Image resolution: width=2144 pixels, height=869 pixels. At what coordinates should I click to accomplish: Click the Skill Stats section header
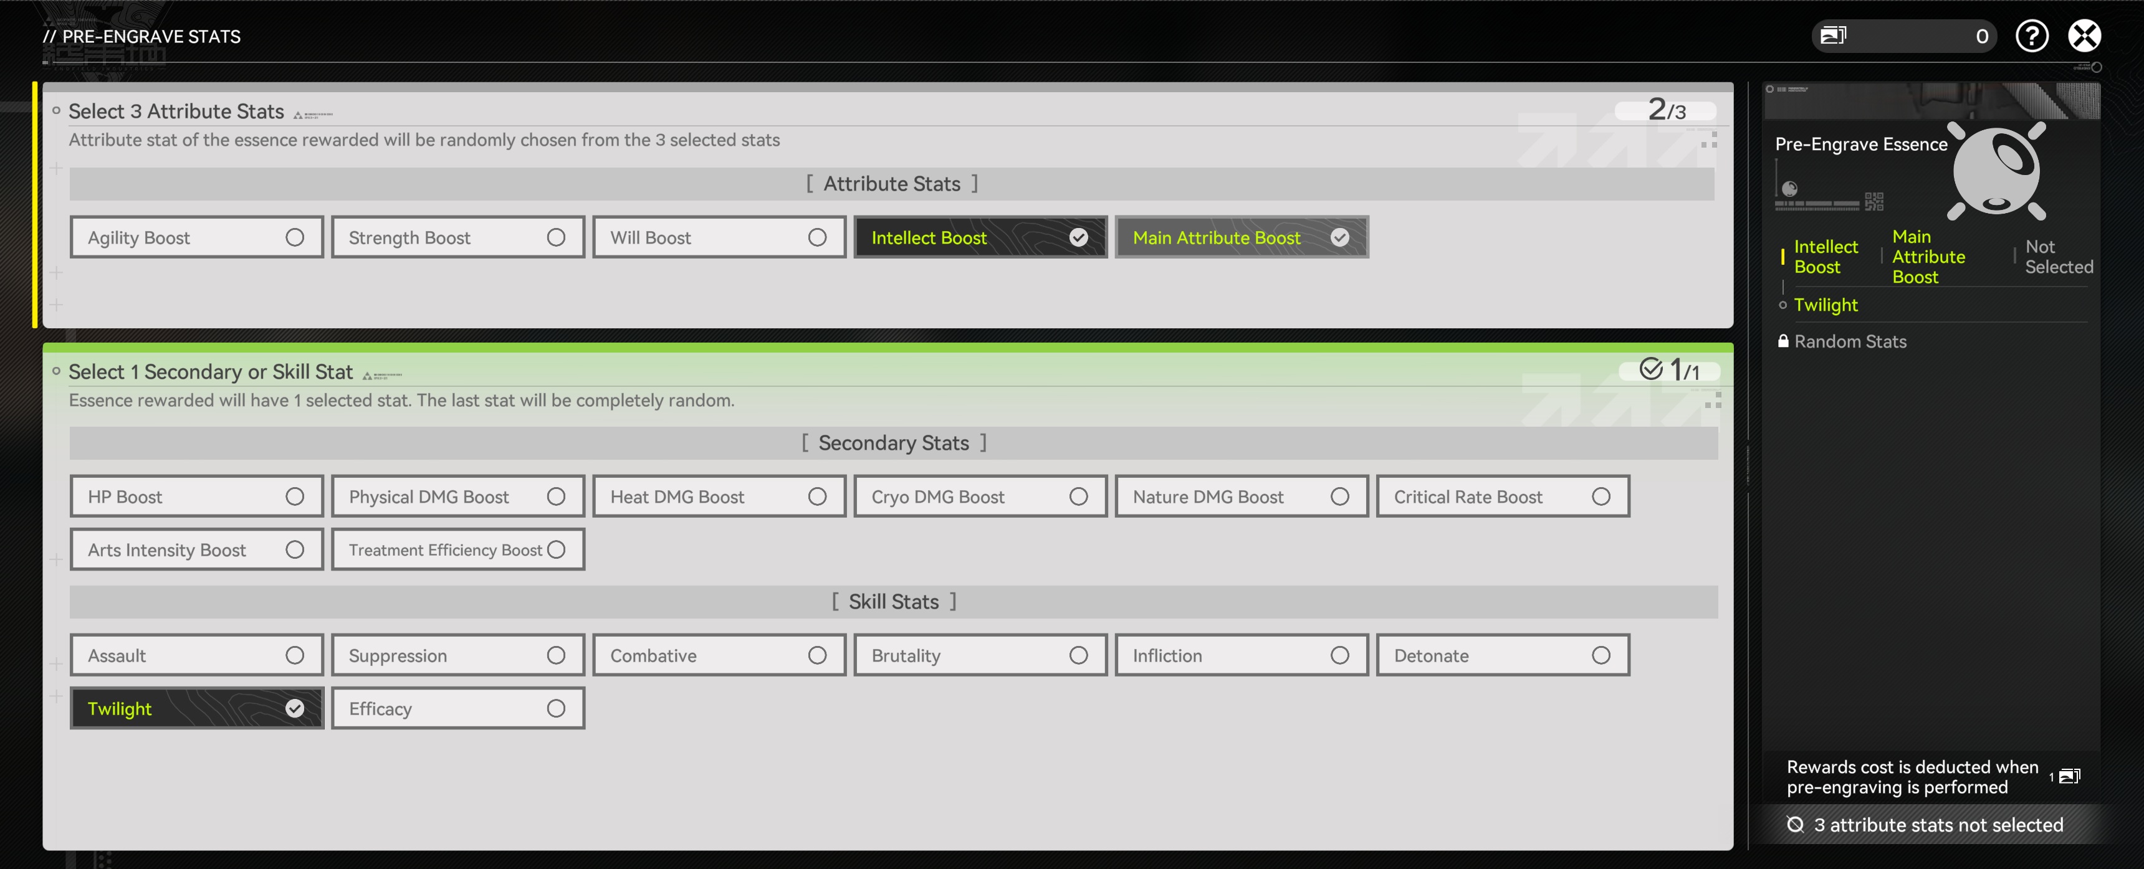click(x=893, y=601)
